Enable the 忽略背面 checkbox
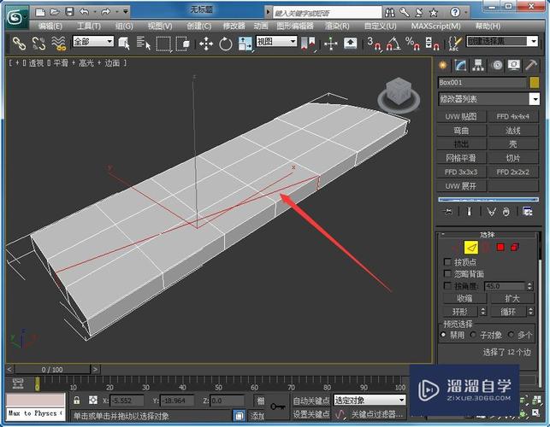Image resolution: width=550 pixels, height=427 pixels. [x=447, y=273]
